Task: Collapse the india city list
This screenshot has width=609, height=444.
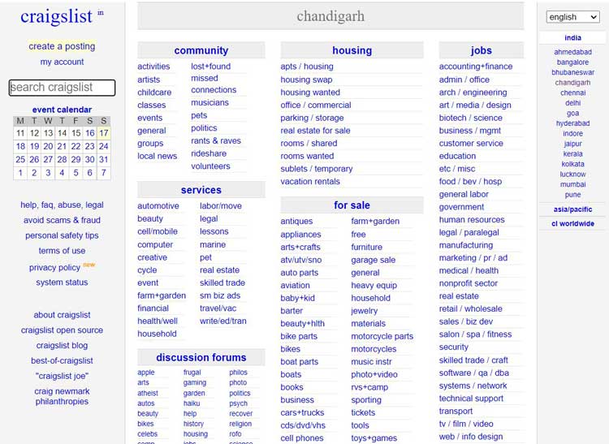Action: pyautogui.click(x=572, y=37)
